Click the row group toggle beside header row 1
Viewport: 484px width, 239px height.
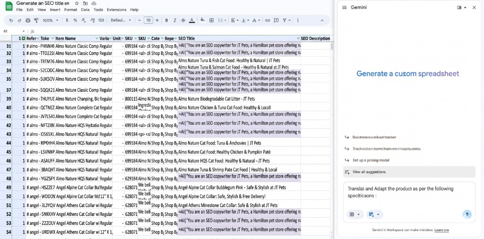pyautogui.click(x=24, y=39)
